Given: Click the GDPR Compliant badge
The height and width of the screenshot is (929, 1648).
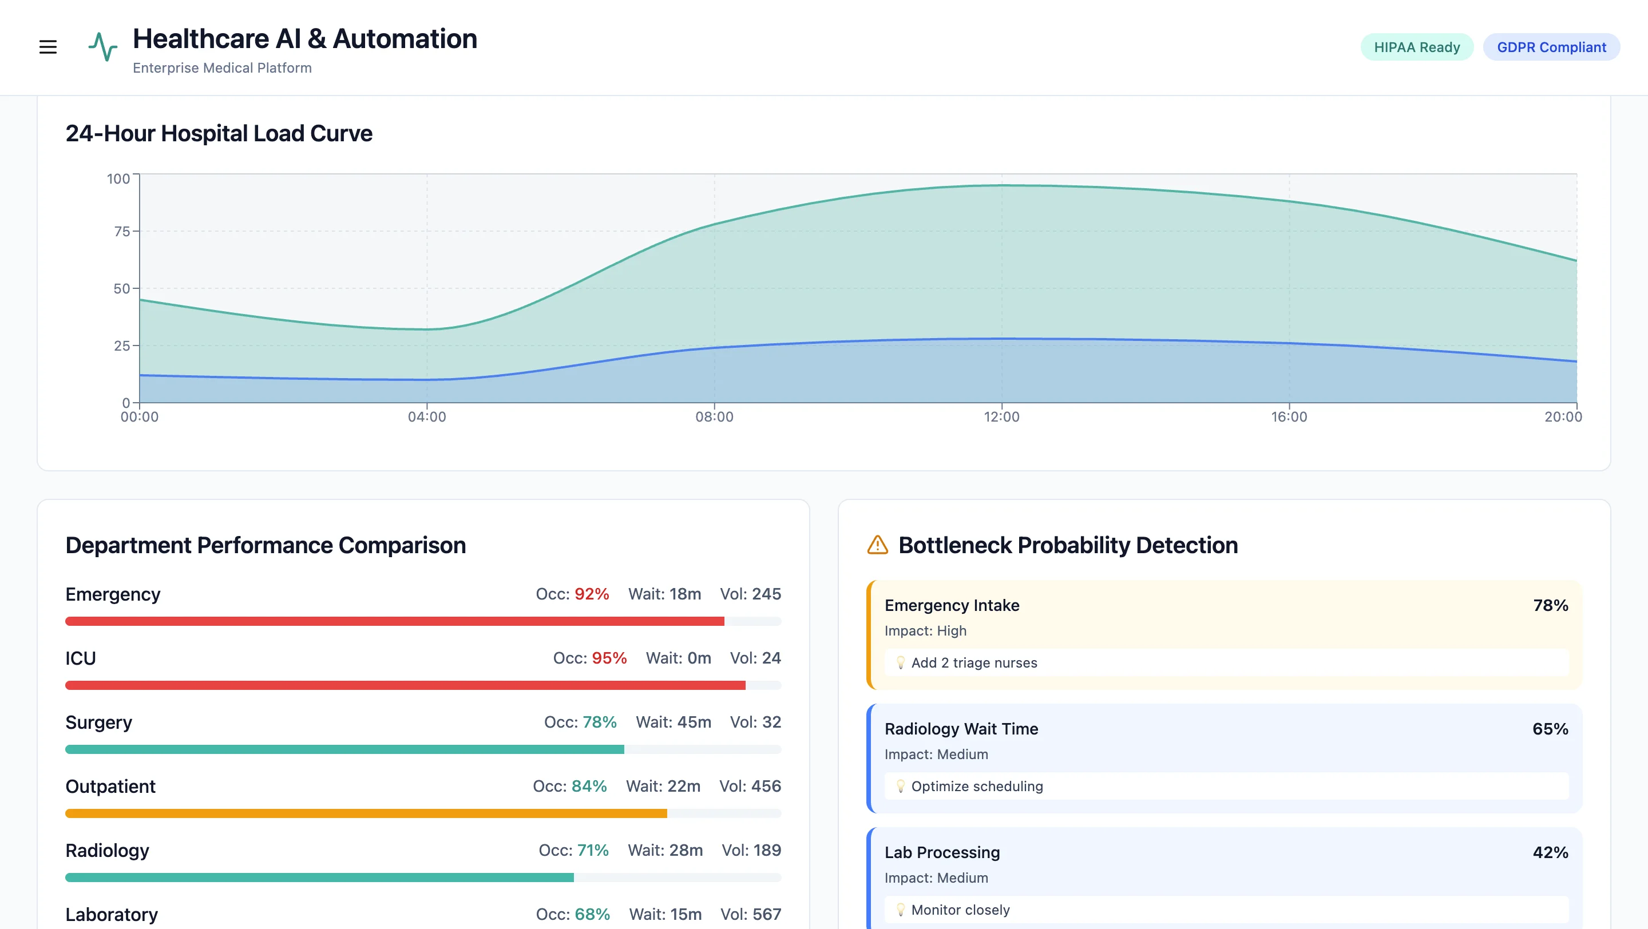Looking at the screenshot, I should tap(1551, 47).
